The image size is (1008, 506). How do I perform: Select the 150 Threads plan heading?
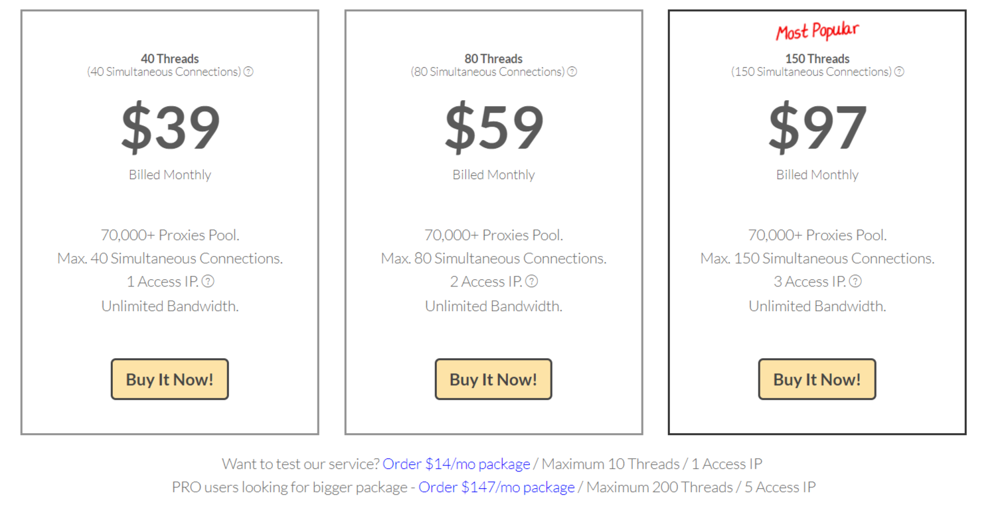(817, 58)
